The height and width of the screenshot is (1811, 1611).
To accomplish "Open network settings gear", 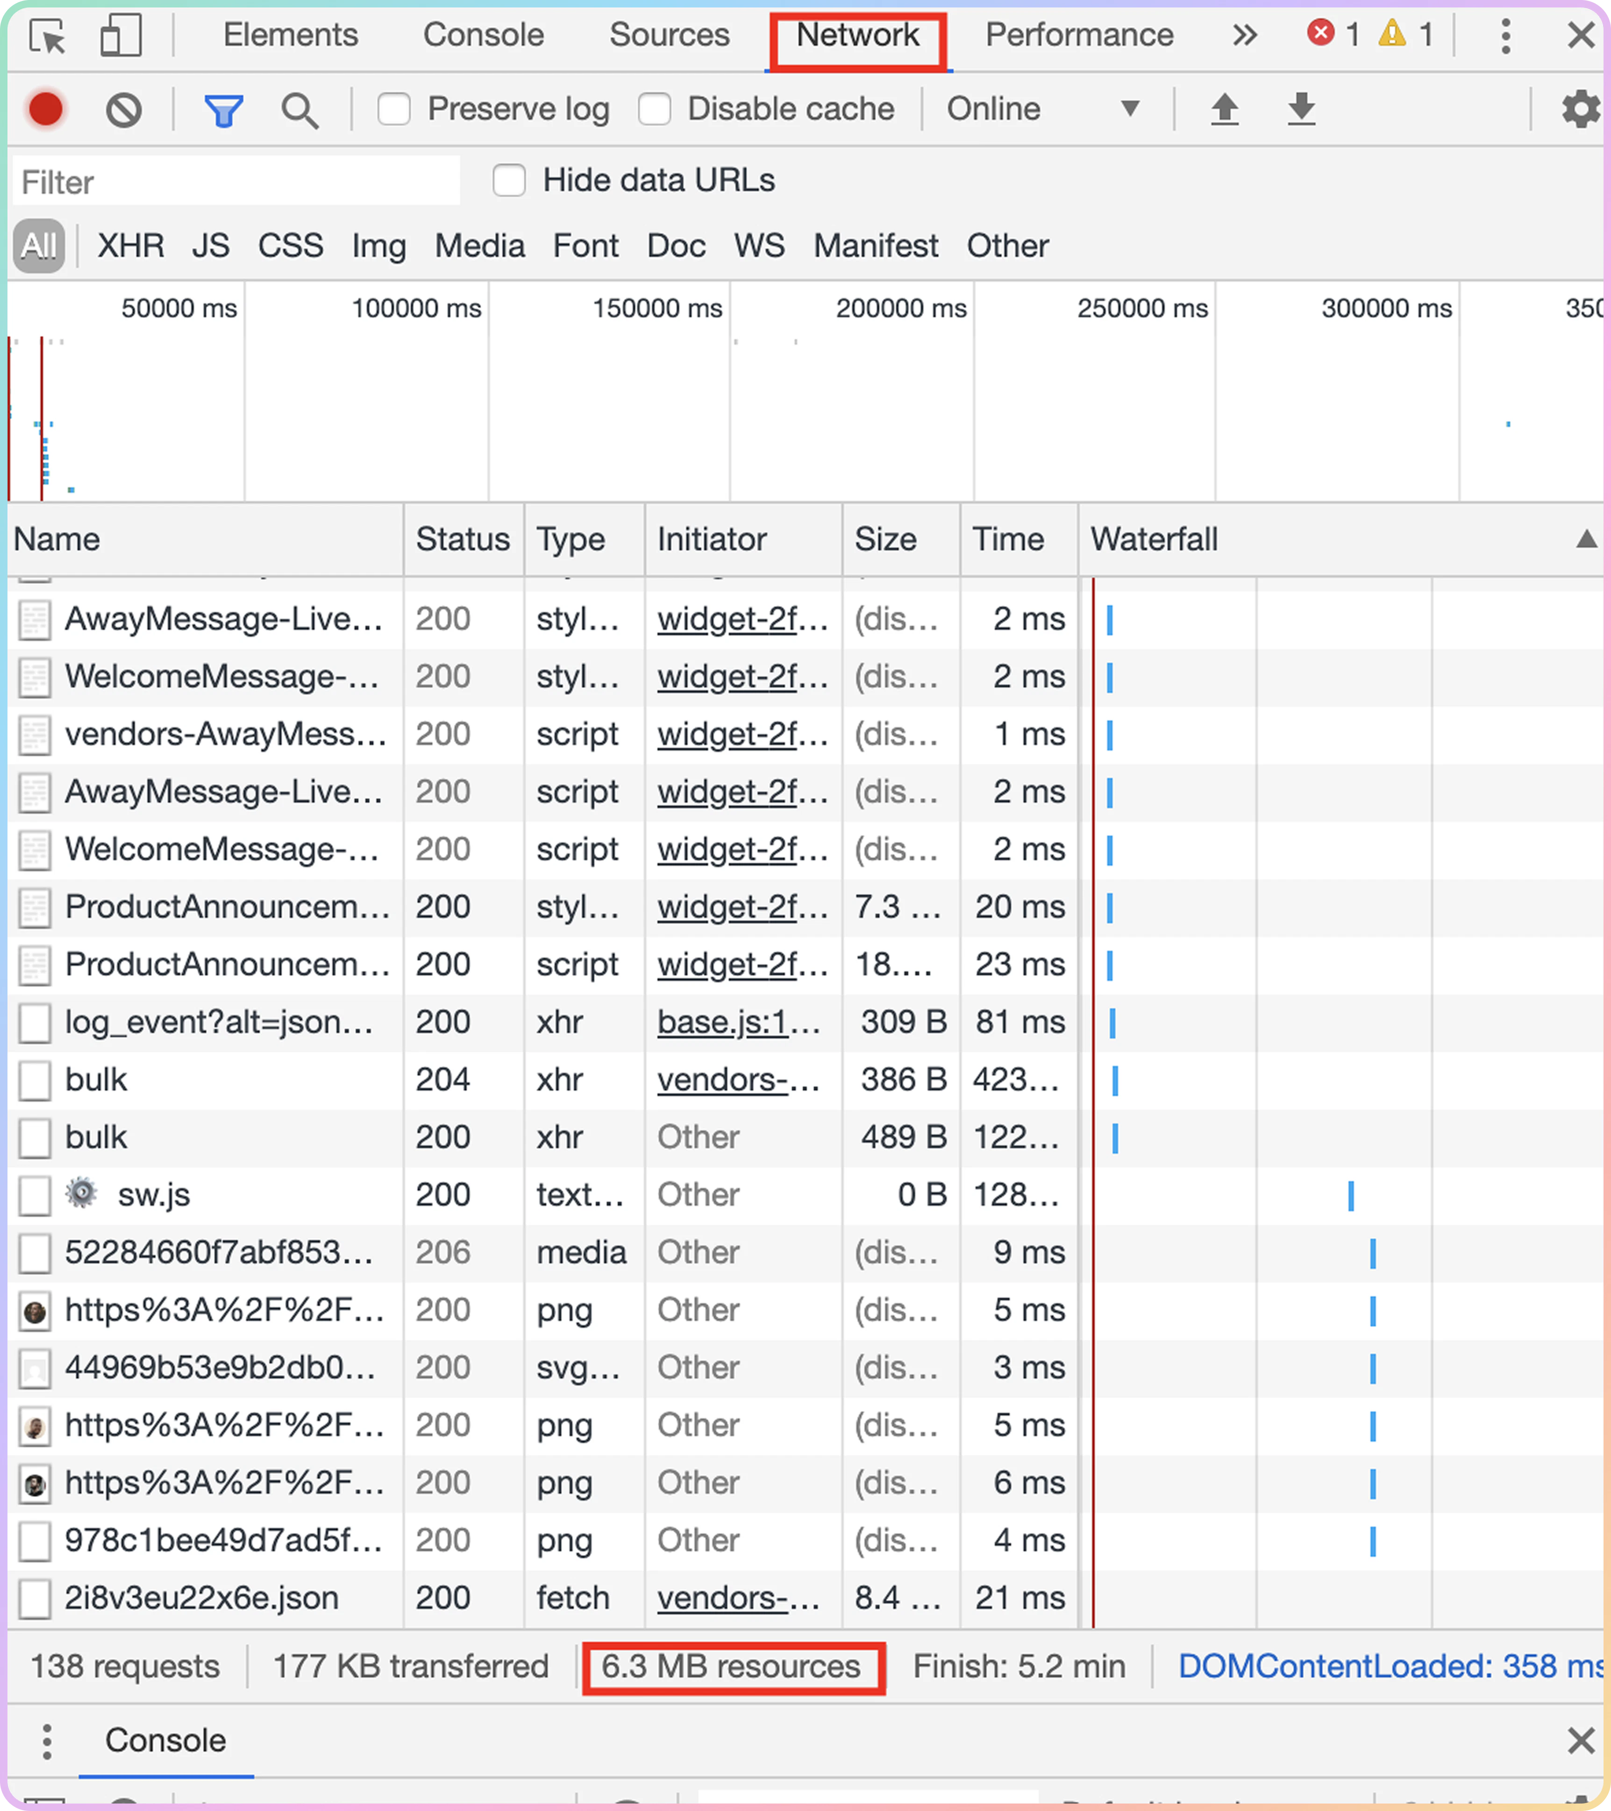I will click(1580, 110).
